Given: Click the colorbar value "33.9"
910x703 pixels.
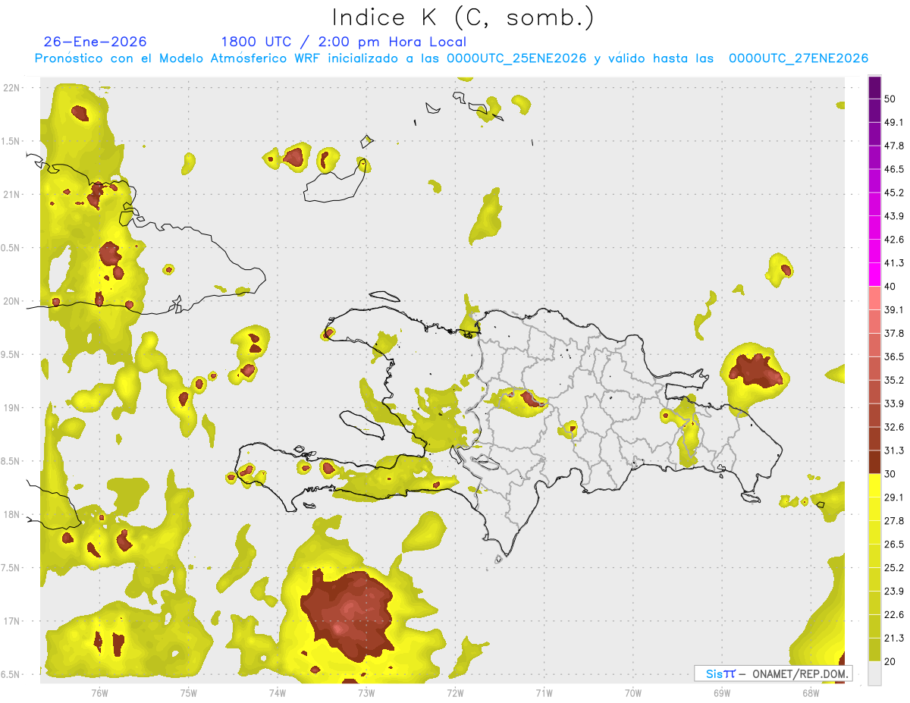Looking at the screenshot, I should pos(894,403).
